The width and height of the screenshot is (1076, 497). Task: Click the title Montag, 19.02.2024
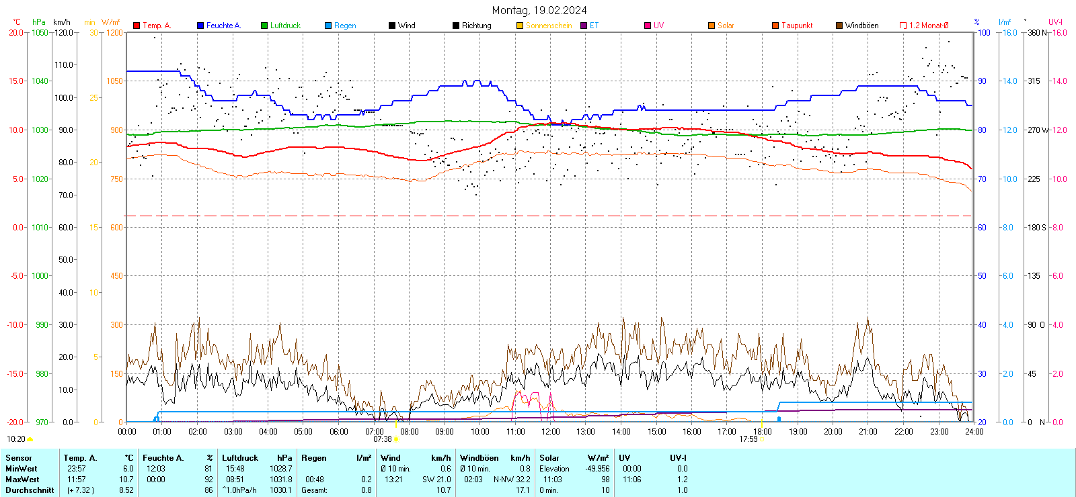click(x=539, y=10)
